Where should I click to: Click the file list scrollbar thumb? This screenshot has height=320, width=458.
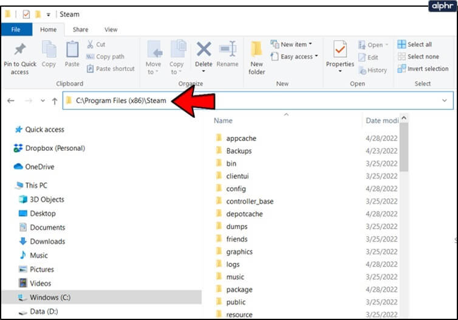404,147
